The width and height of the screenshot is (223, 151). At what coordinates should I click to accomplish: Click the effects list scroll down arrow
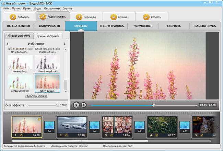pyautogui.click(x=66, y=92)
